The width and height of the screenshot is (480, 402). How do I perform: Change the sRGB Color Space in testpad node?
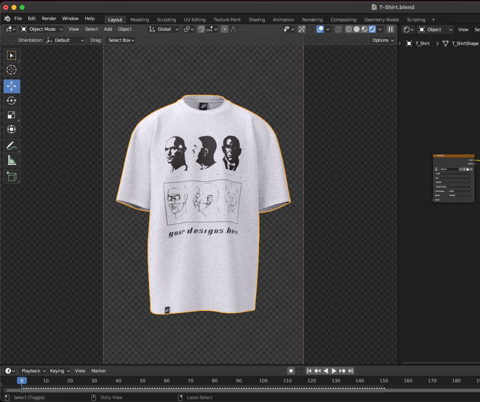point(461,191)
